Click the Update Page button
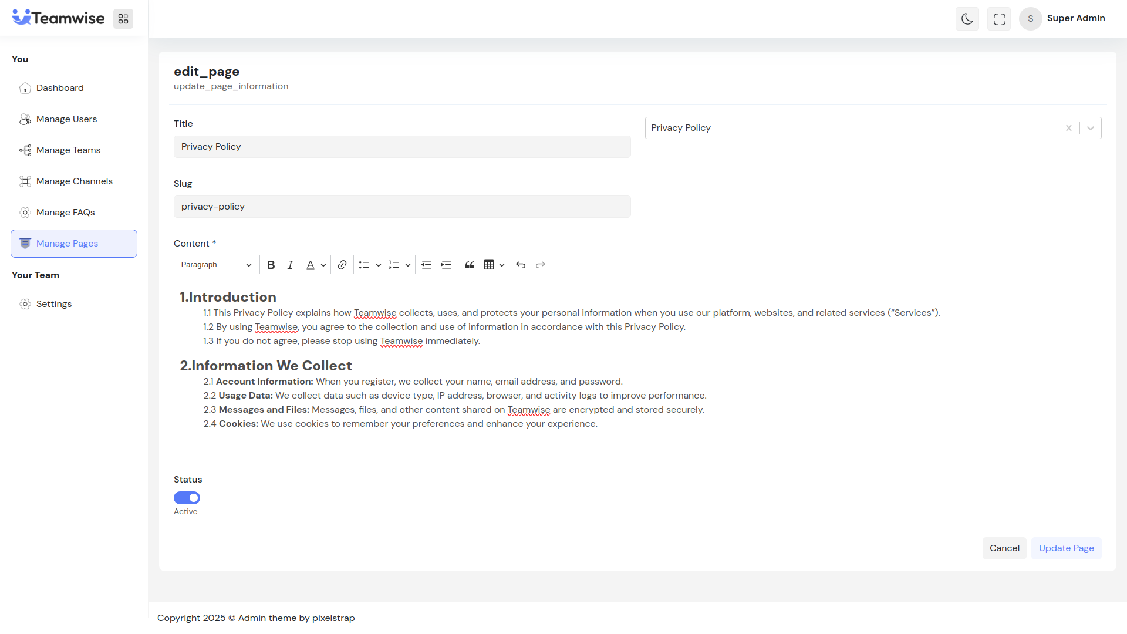Image resolution: width=1127 pixels, height=634 pixels. pyautogui.click(x=1066, y=548)
